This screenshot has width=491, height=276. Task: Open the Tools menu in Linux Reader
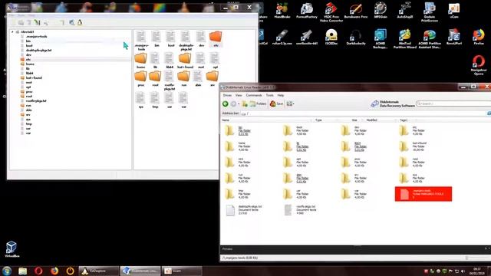[269, 95]
